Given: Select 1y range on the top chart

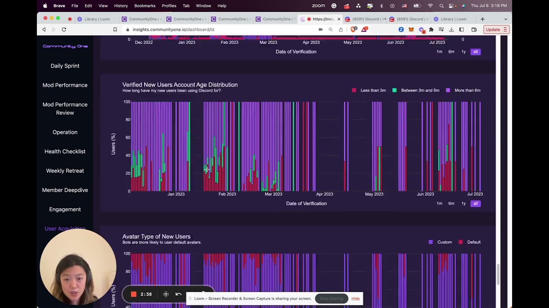Looking at the screenshot, I should (463, 52).
